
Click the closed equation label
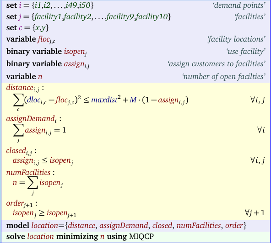coord(22,151)
